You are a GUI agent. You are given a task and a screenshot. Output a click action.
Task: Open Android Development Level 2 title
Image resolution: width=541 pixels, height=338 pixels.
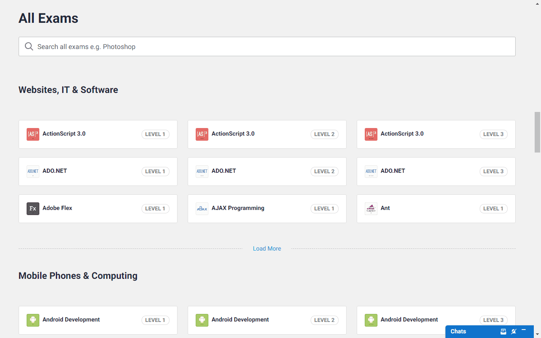tap(240, 319)
